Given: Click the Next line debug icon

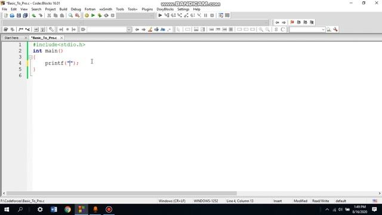Looking at the screenshot, I should coord(173,16).
